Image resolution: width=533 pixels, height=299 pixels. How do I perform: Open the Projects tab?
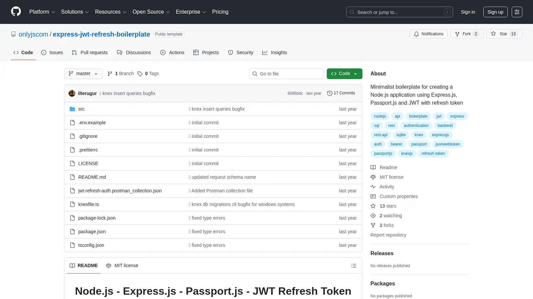click(x=206, y=52)
